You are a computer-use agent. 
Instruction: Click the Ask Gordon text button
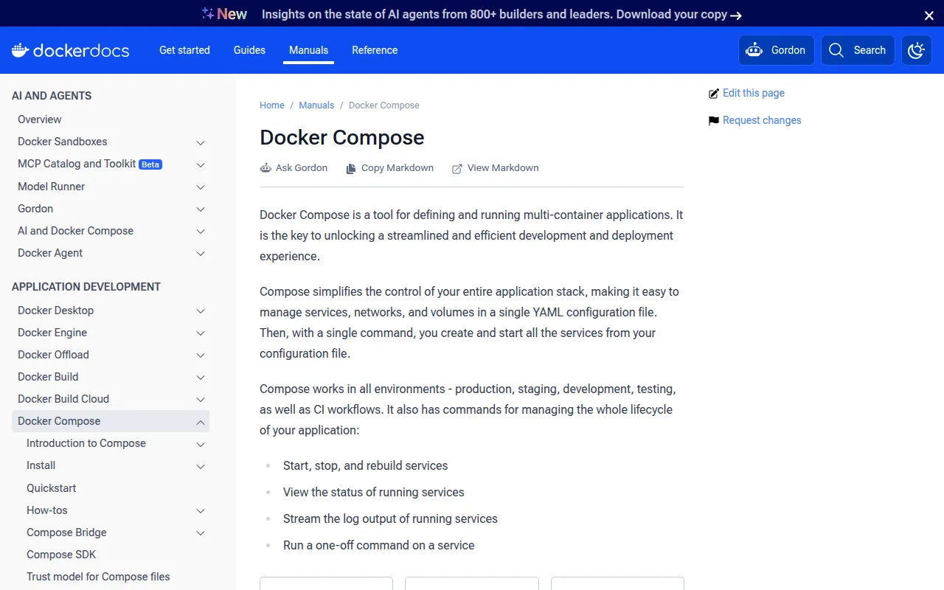[302, 168]
